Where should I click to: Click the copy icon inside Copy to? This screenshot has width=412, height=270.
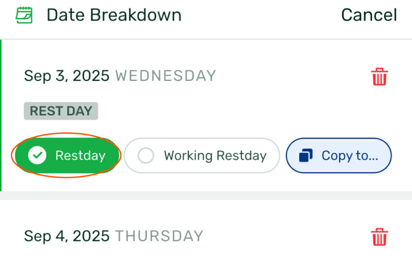tap(306, 156)
